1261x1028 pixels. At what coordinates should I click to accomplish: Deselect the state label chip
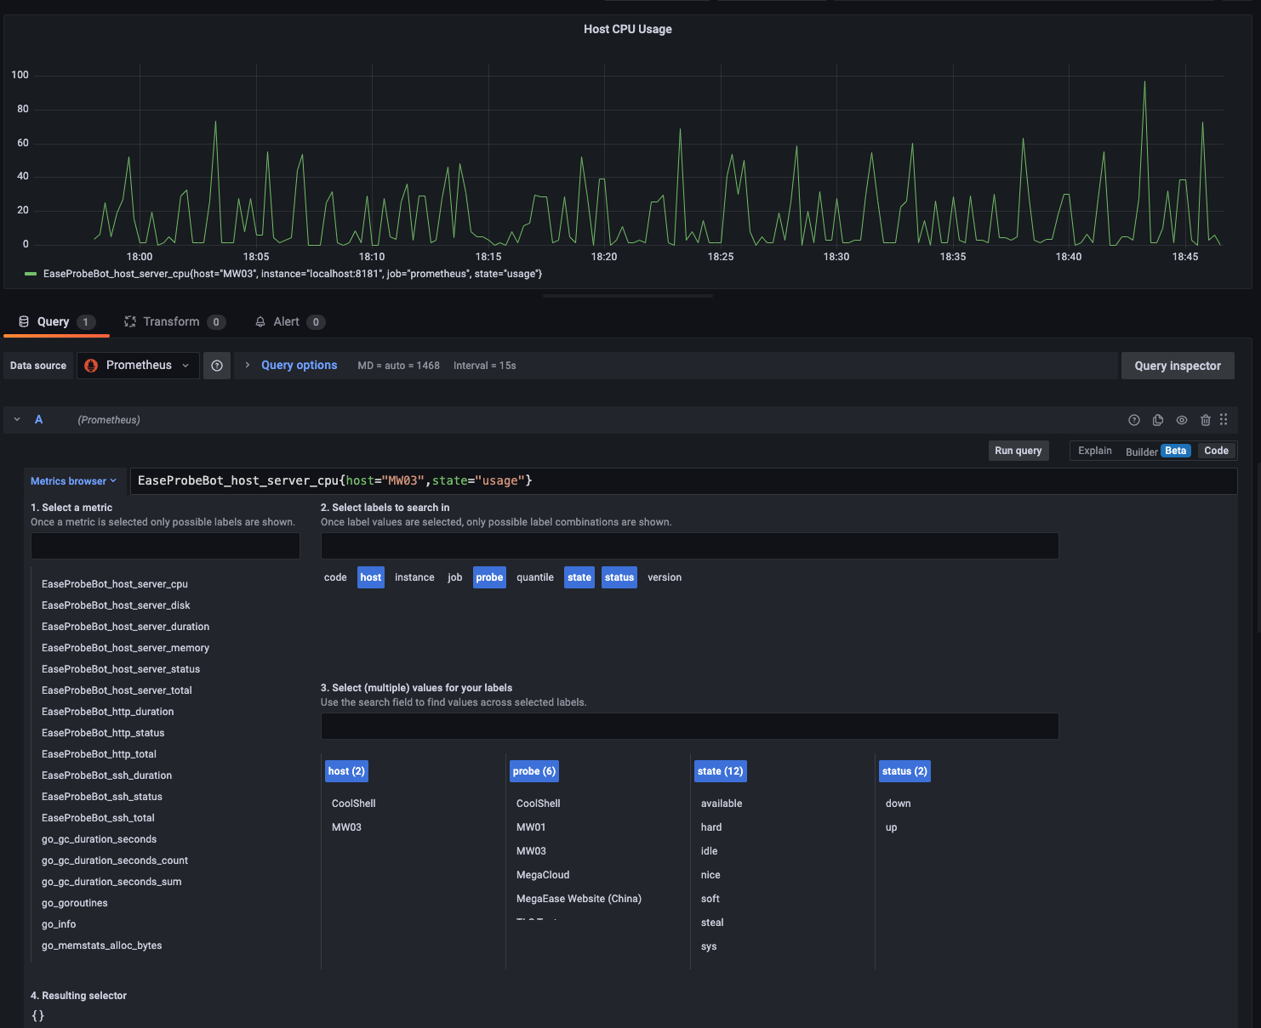pos(579,577)
